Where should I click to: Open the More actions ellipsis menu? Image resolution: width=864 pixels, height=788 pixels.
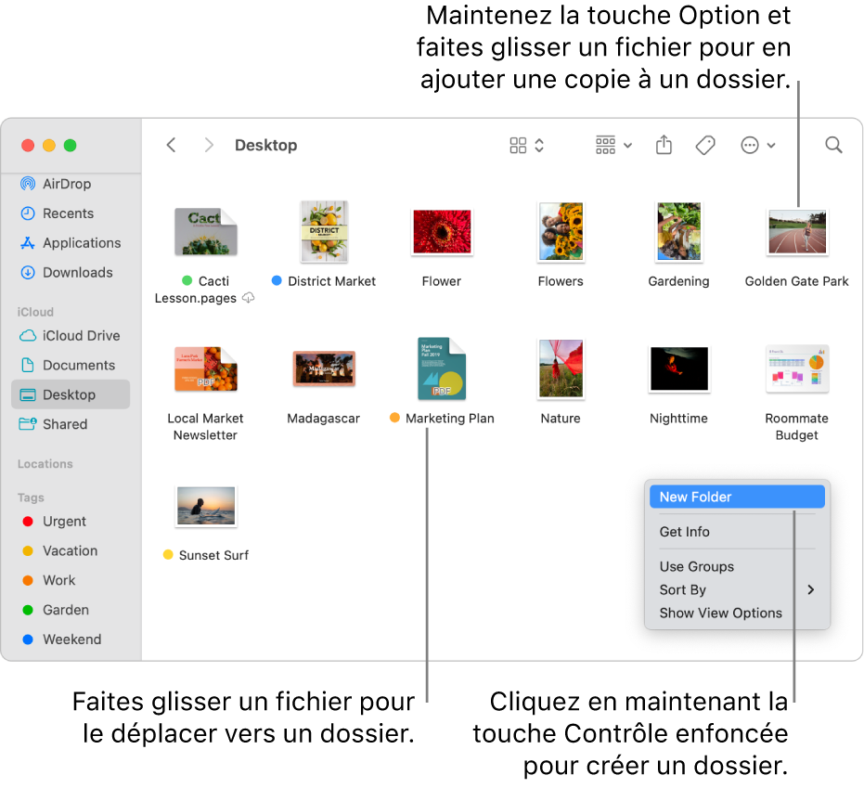point(757,146)
